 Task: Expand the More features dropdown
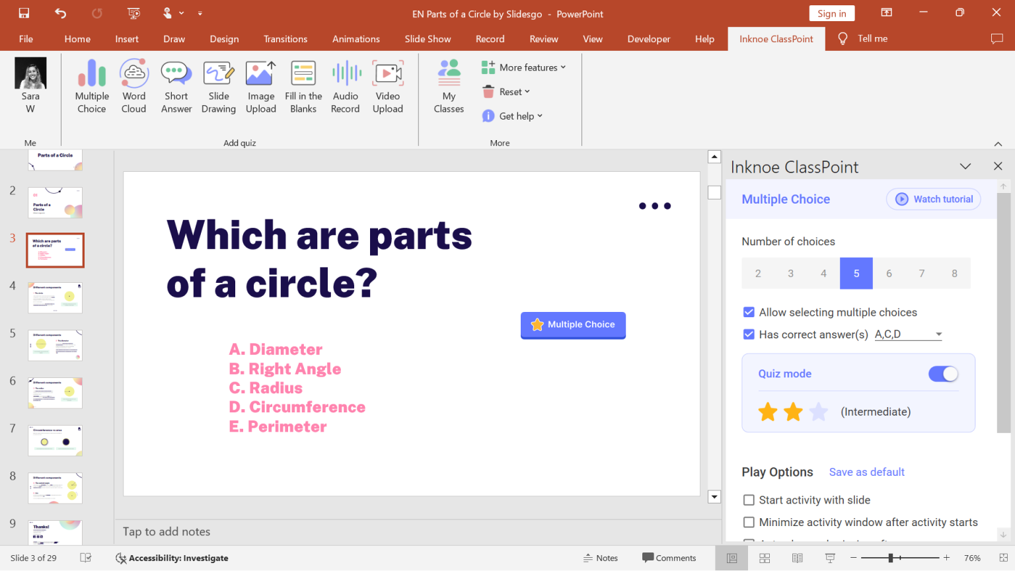(x=524, y=67)
